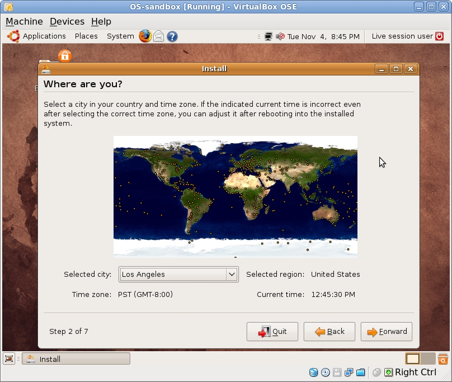Image resolution: width=452 pixels, height=382 pixels.
Task: Maximize the Install window
Action: click(x=396, y=69)
